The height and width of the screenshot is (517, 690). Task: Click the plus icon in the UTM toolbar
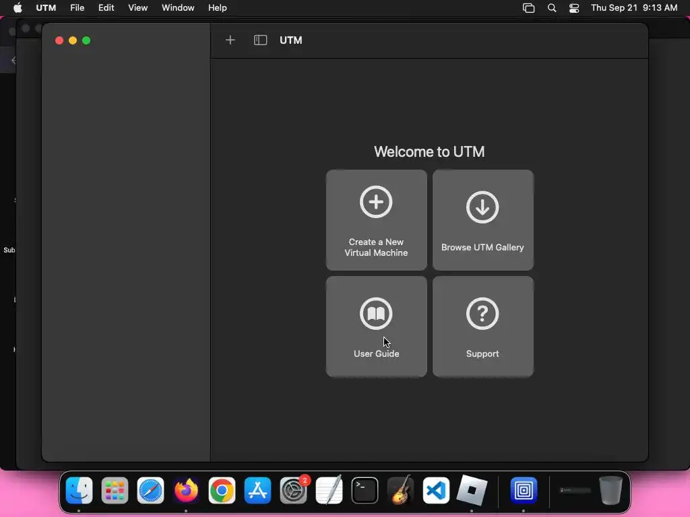coord(230,40)
